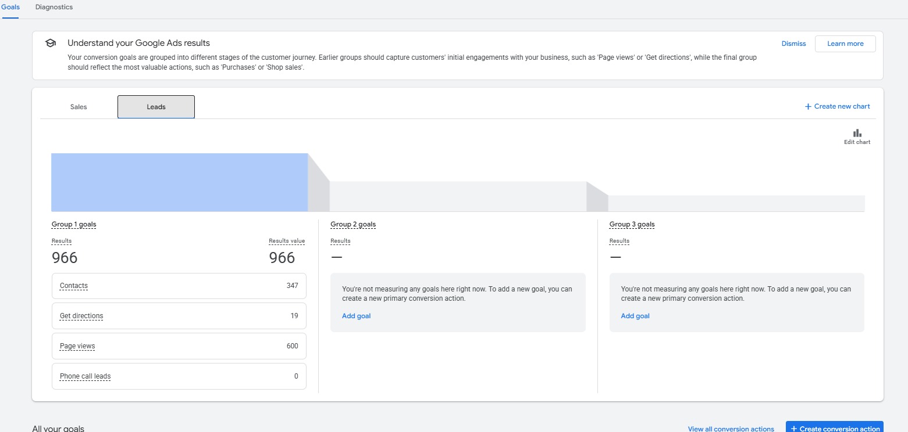The width and height of the screenshot is (908, 432).
Task: Open the Phone call leads goal row
Action: [179, 376]
